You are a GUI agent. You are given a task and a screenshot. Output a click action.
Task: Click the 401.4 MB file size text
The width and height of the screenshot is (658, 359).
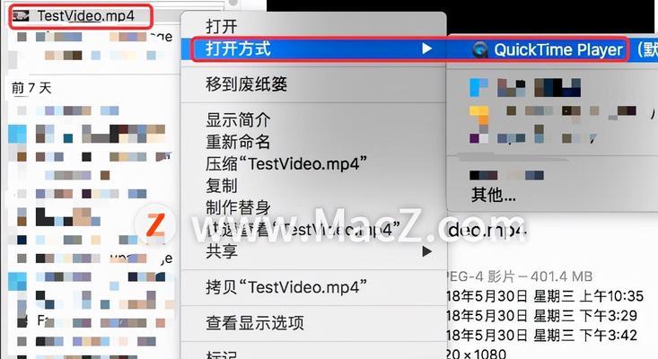561,276
